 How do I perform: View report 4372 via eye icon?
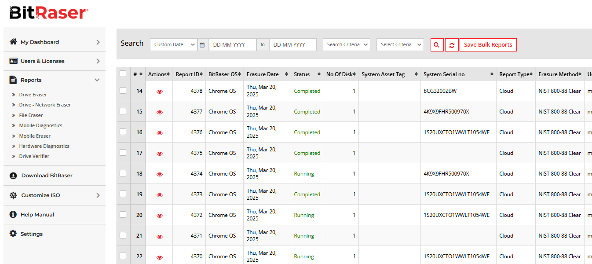pos(160,216)
